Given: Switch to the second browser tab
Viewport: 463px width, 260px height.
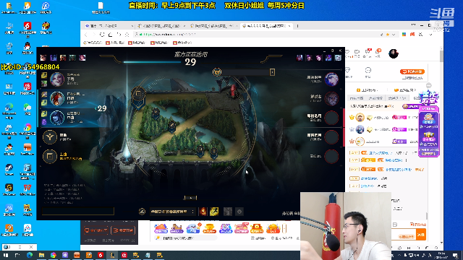Looking at the screenshot, I should 161,26.
